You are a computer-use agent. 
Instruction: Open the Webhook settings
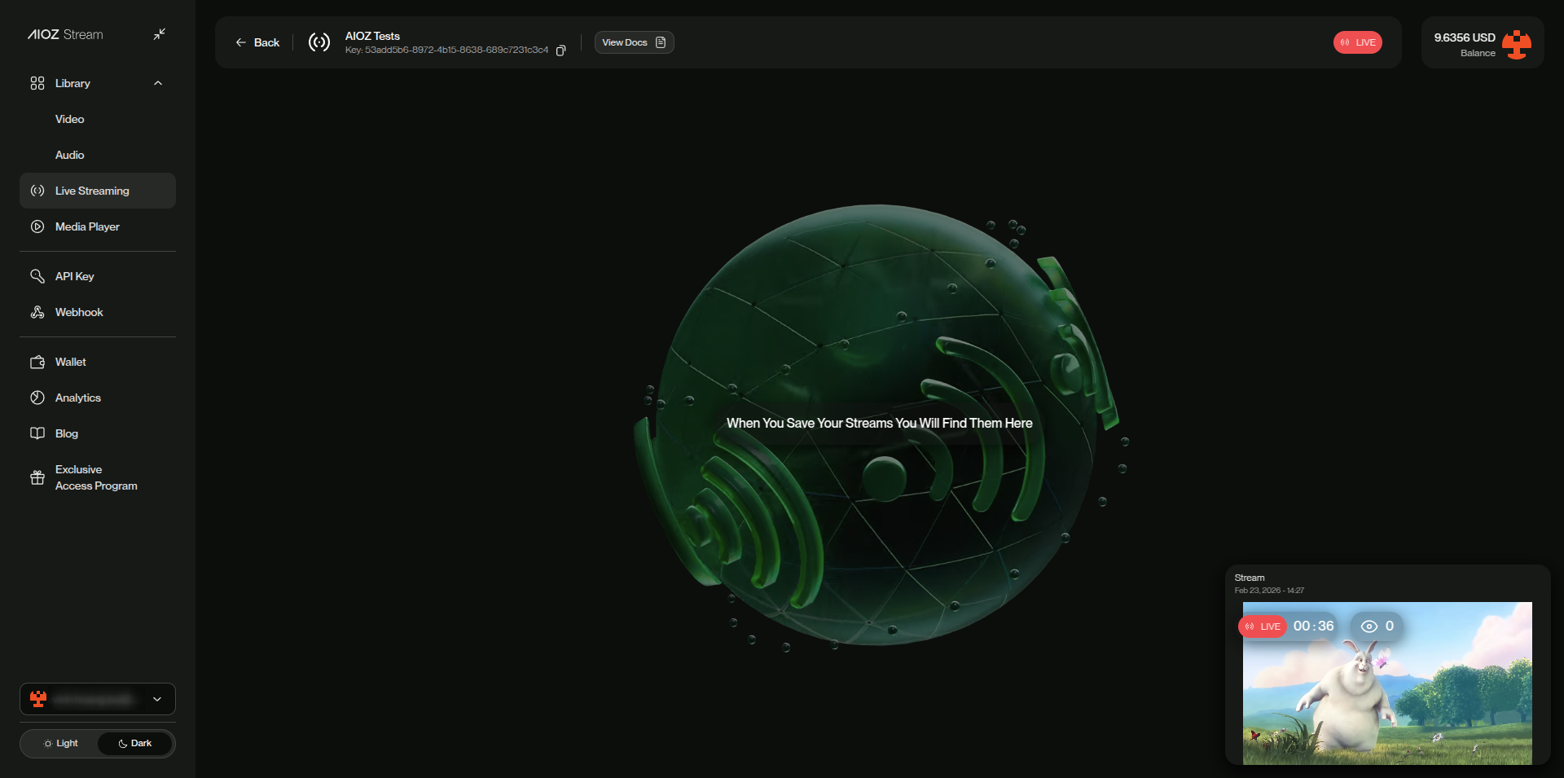pyautogui.click(x=78, y=312)
